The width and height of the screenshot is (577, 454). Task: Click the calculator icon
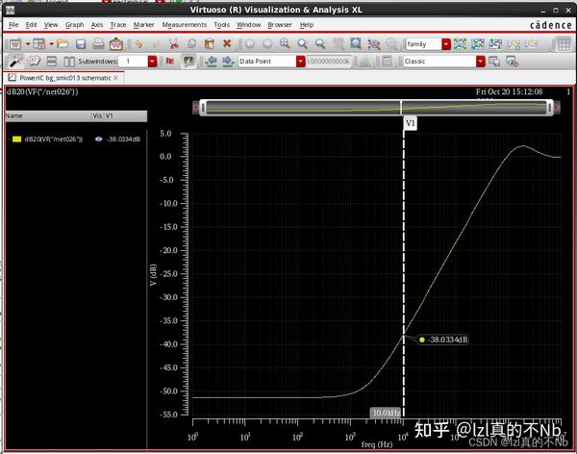388,62
